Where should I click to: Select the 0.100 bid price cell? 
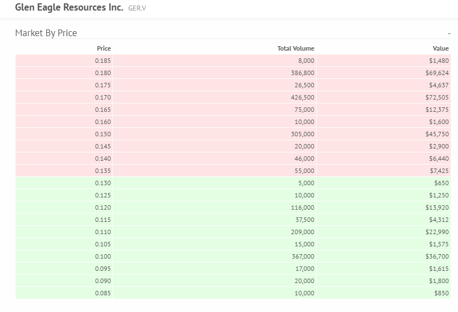103,256
